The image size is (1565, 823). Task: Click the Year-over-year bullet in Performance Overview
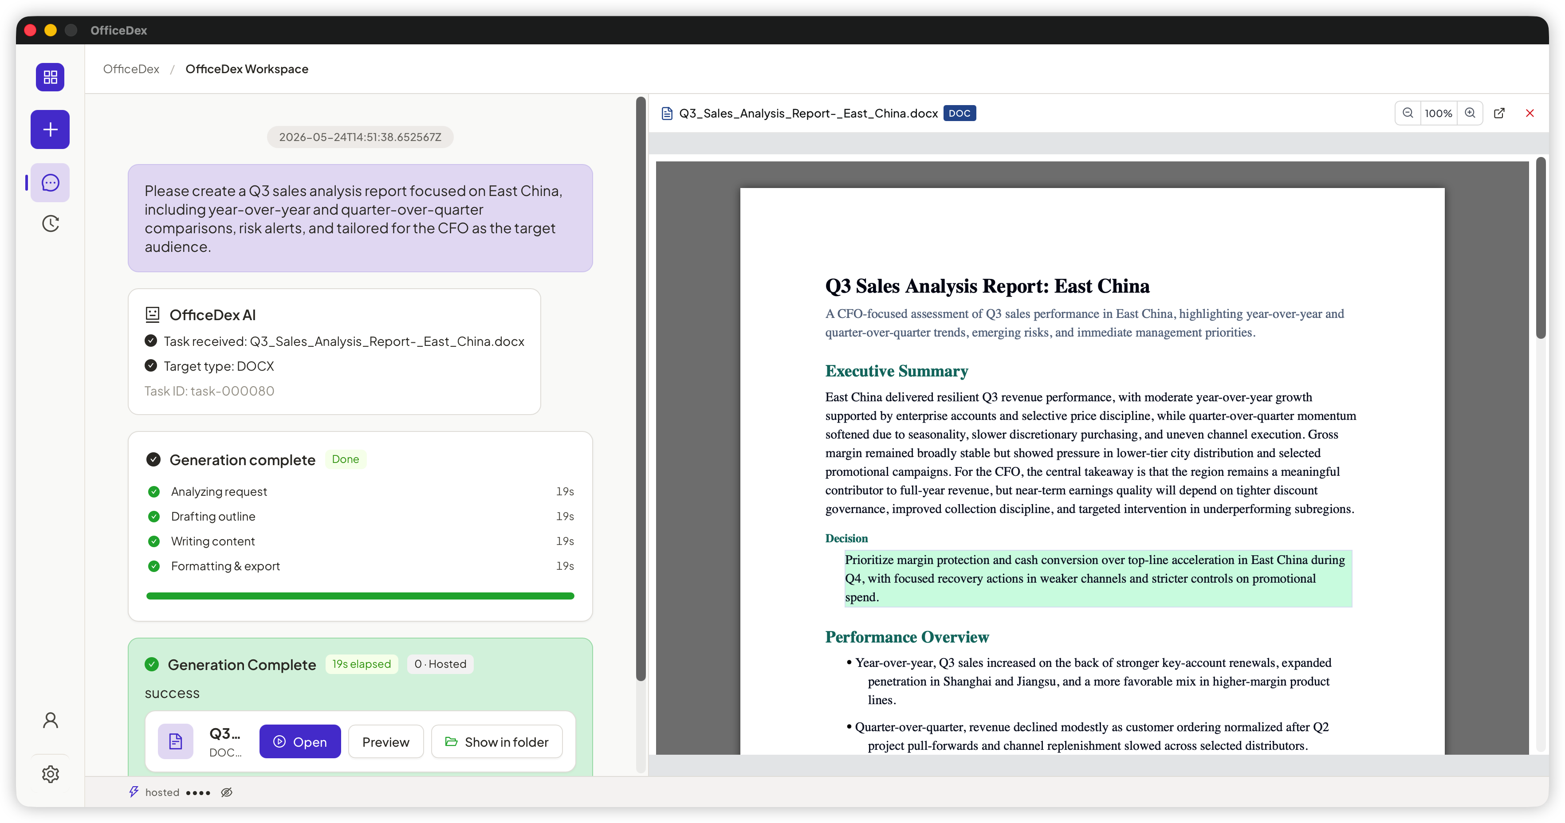[1089, 682]
